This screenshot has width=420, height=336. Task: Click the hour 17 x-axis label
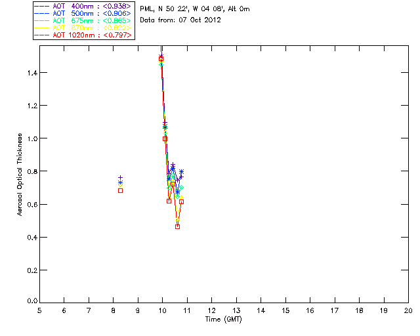tap(335, 310)
